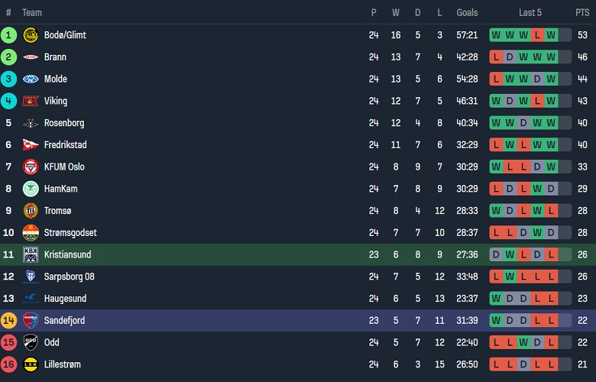Click the Bodø/Glimt club crest
Image resolution: width=596 pixels, height=382 pixels.
coord(31,35)
